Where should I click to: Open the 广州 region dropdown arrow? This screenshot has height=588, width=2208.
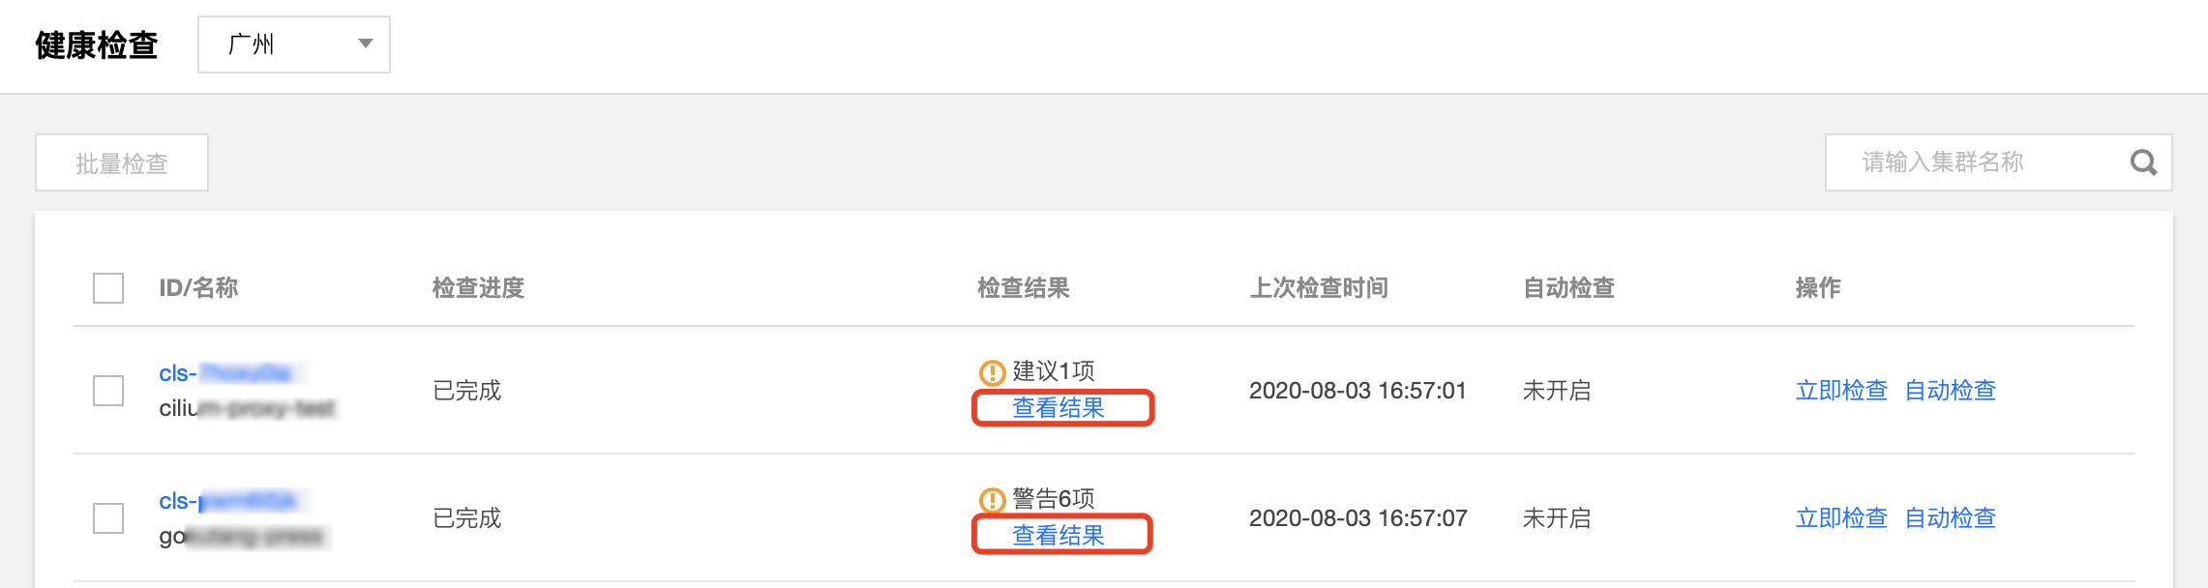tap(365, 44)
